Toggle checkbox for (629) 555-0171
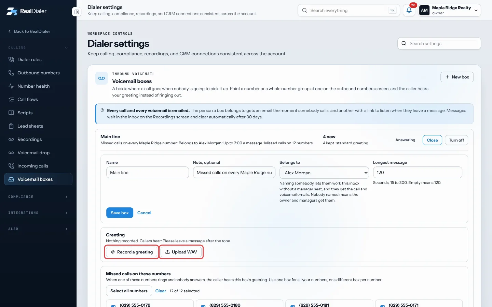 tap(382, 306)
